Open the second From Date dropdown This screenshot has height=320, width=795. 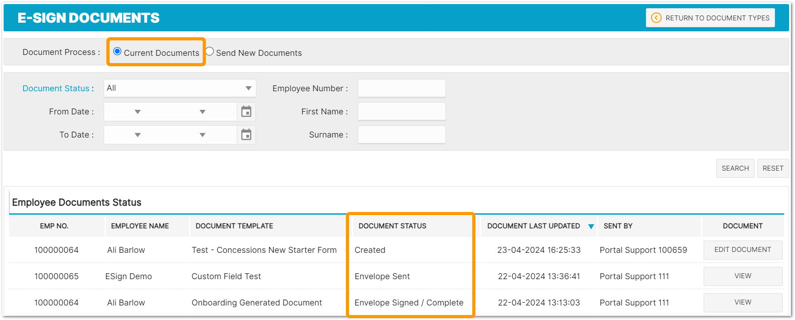pyautogui.click(x=202, y=112)
